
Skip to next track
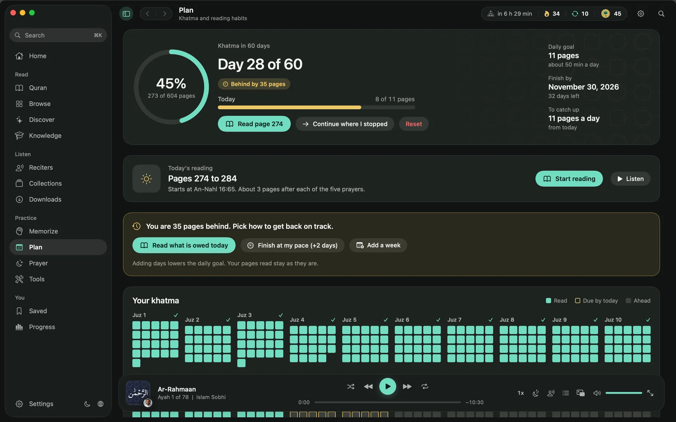pos(407,386)
